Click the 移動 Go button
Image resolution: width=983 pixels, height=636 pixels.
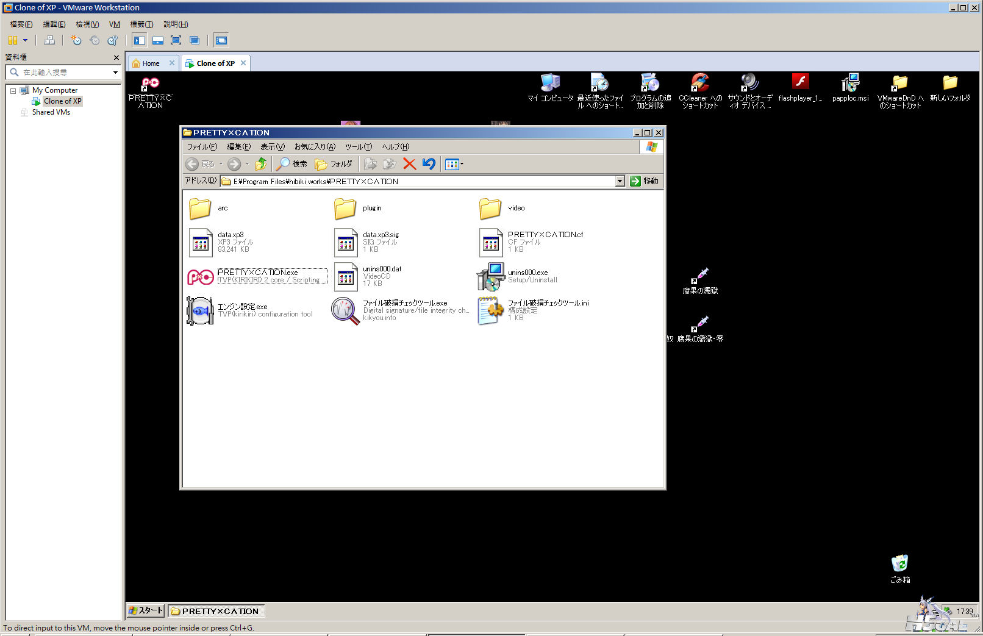644,181
